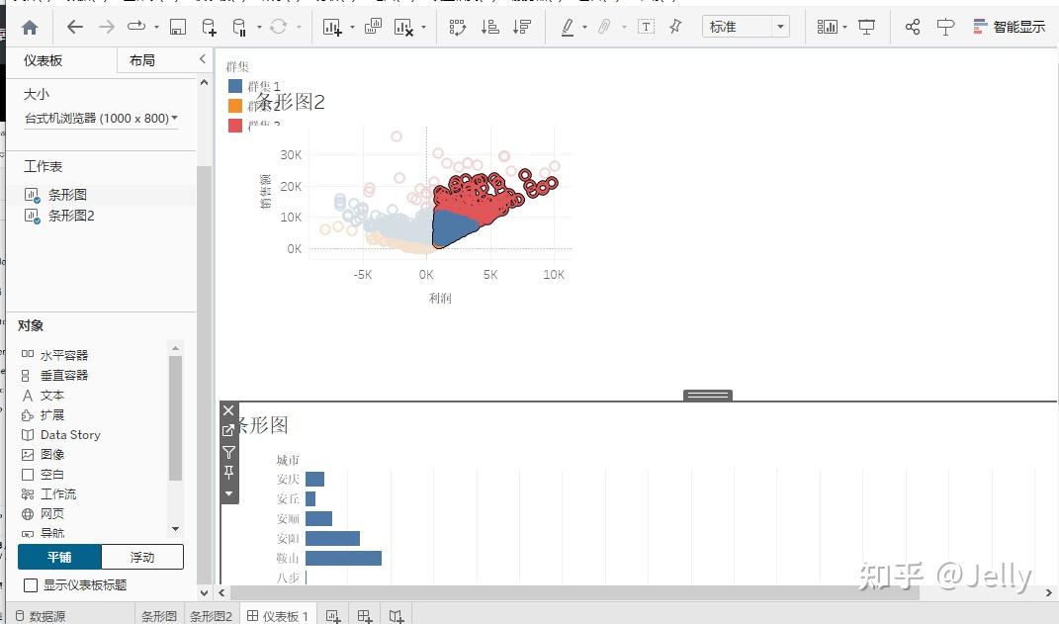Pick the Data Story object
1059x624 pixels.
pyautogui.click(x=70, y=435)
